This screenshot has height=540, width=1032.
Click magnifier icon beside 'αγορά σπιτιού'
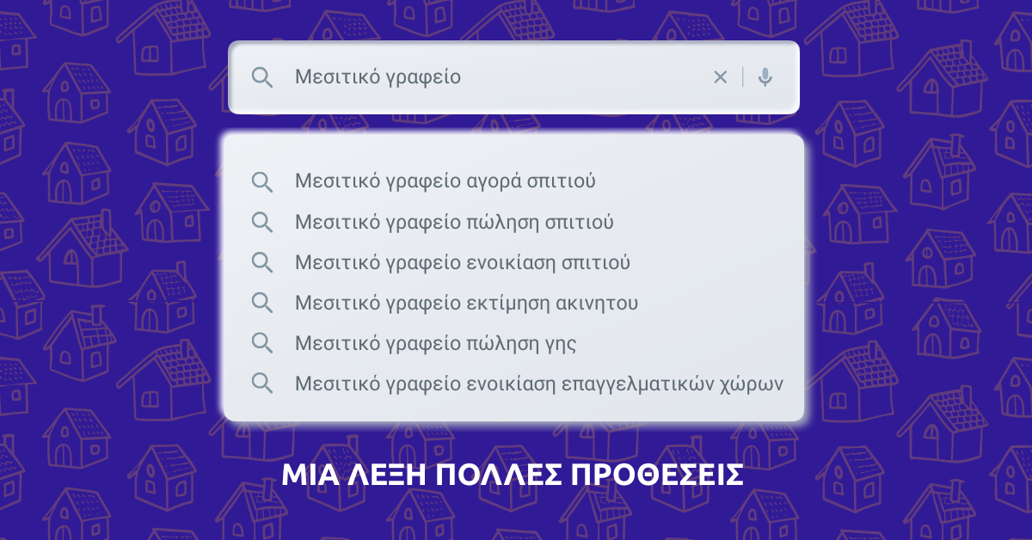[261, 181]
